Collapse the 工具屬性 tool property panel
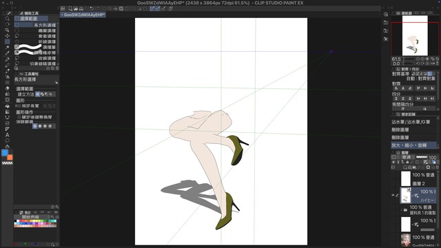Screen dimensions: 441x248 pos(17,74)
